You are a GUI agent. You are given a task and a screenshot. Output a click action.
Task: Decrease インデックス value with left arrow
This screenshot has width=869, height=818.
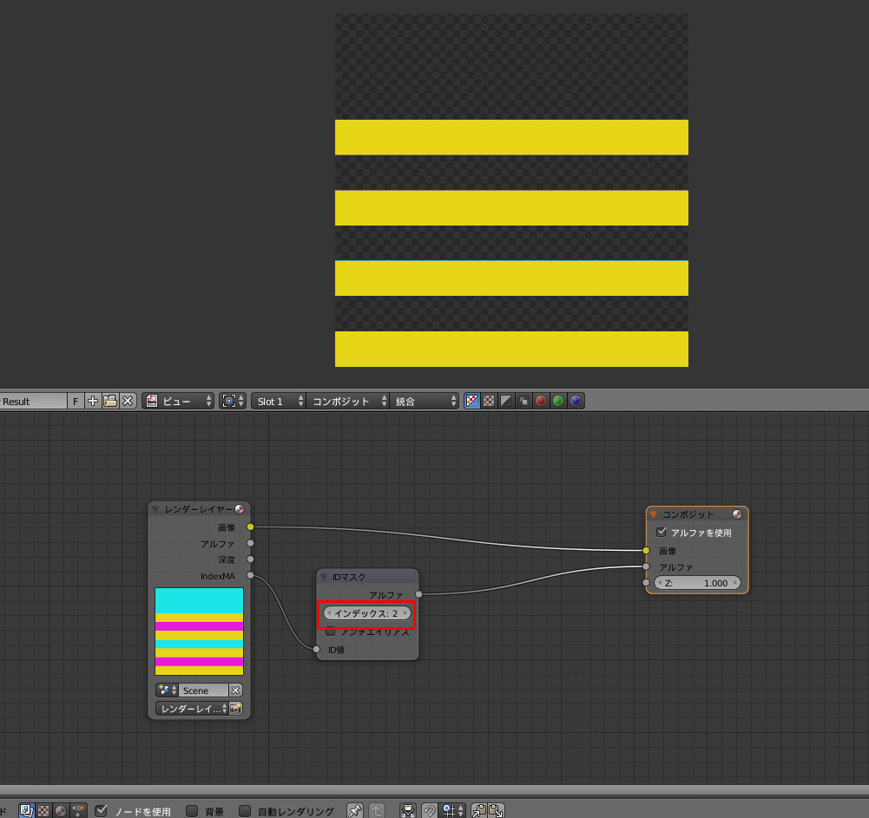pyautogui.click(x=329, y=613)
